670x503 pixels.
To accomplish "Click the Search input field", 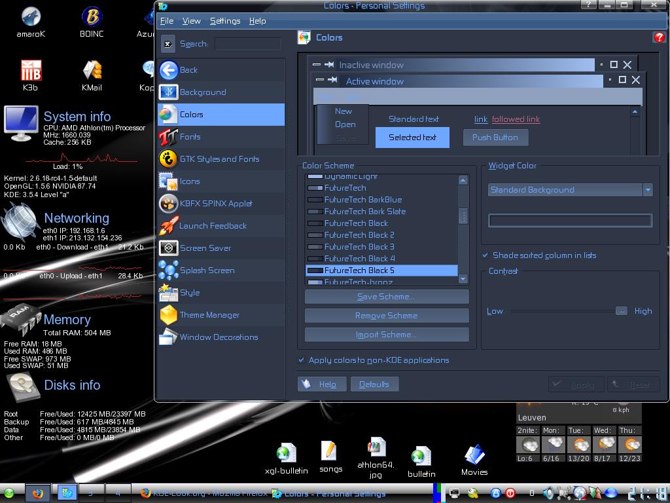I will (x=248, y=44).
